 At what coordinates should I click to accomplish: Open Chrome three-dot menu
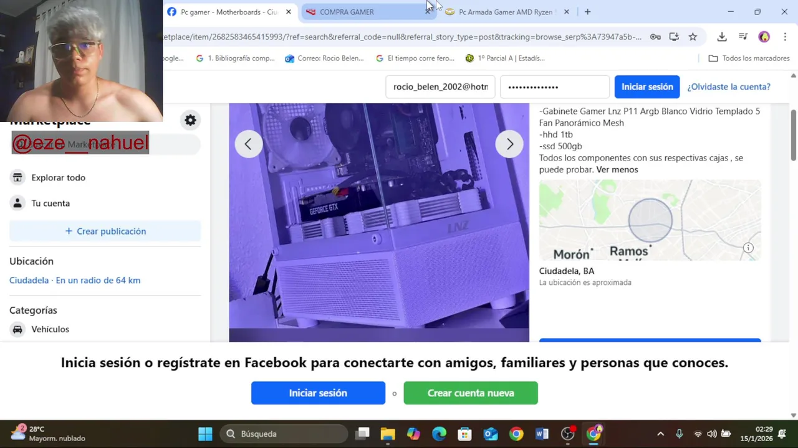[x=784, y=37]
